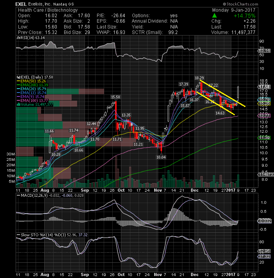The width and height of the screenshot is (274, 278).
Task: Click the green EMA(200) 11.39 legend swatch
Action: pos(18,85)
